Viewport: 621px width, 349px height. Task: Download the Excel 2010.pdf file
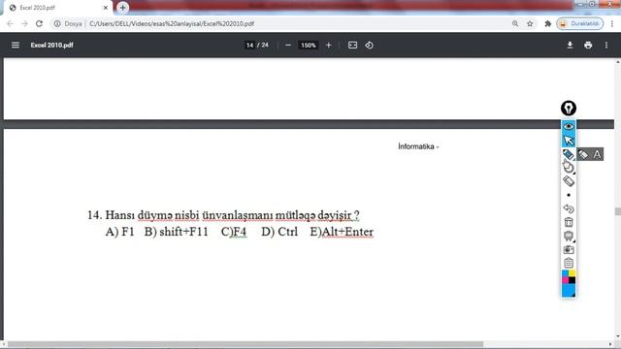(x=570, y=46)
